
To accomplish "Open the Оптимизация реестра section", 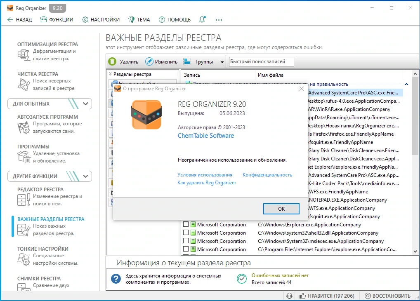I will coord(48,45).
